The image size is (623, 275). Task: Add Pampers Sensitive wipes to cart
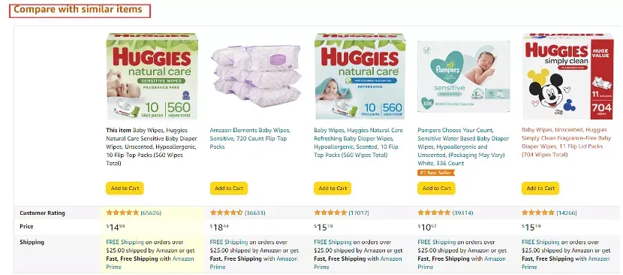pos(437,189)
